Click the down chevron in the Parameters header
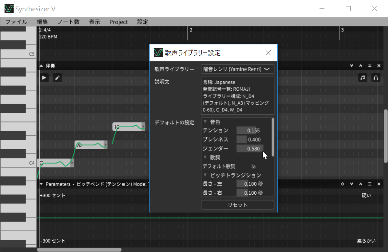Image resolution: width=388 pixels, height=252 pixels. [x=352, y=184]
